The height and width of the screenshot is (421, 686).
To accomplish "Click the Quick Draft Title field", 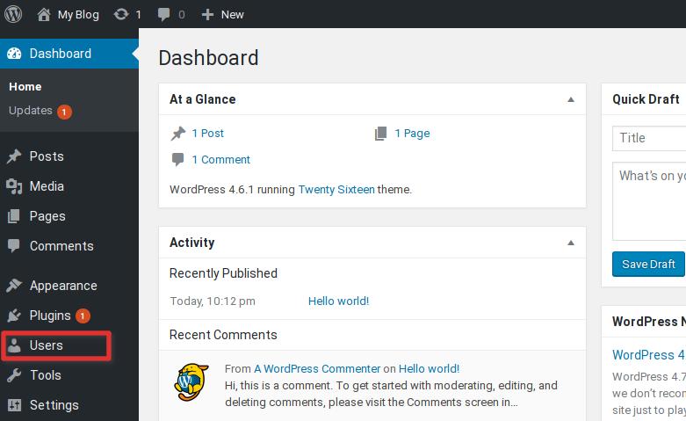I will [x=650, y=138].
